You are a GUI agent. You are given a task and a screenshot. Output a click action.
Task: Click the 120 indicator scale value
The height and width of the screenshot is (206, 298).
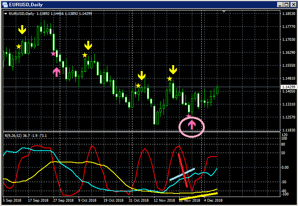pos(285,135)
